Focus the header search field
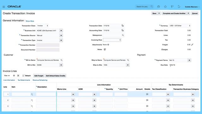Screen dimensions: 202x114 [143, 7]
